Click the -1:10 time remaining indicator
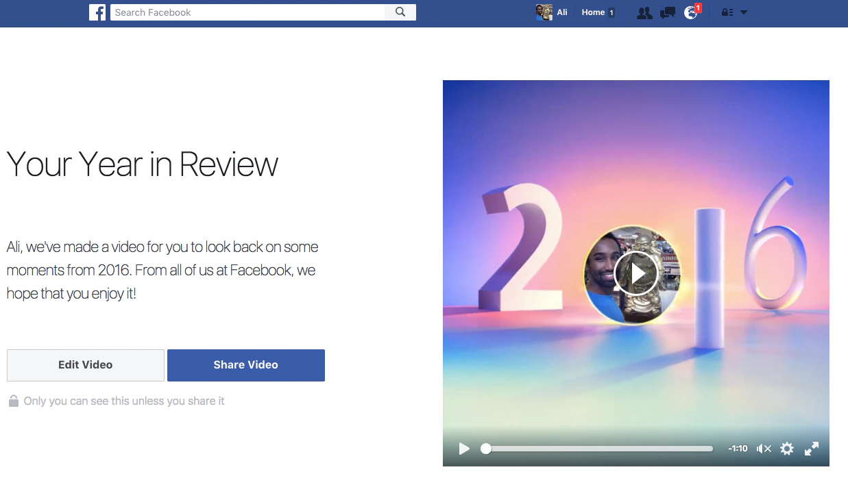 pyautogui.click(x=738, y=449)
